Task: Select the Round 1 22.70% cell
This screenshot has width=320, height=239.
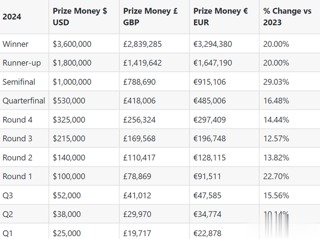Action: tap(276, 176)
